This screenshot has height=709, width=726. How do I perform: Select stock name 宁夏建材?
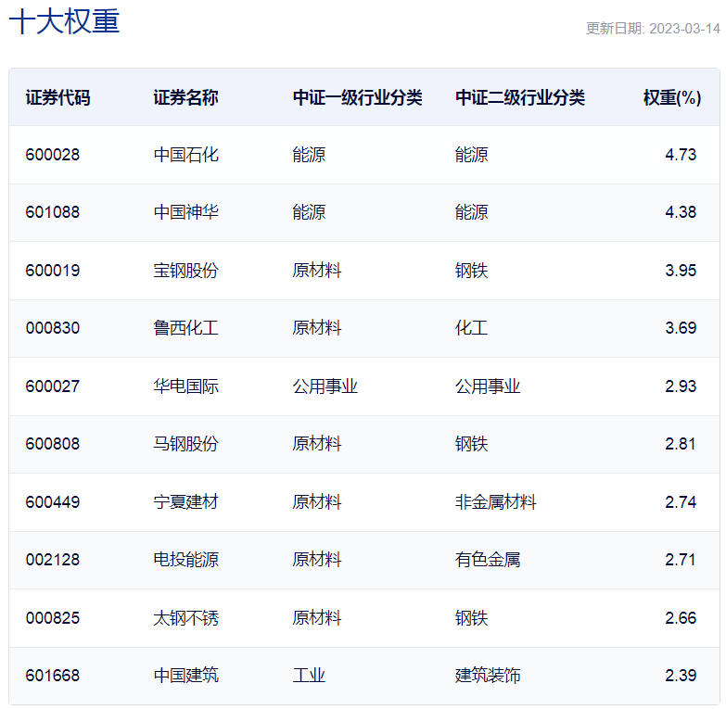click(185, 502)
